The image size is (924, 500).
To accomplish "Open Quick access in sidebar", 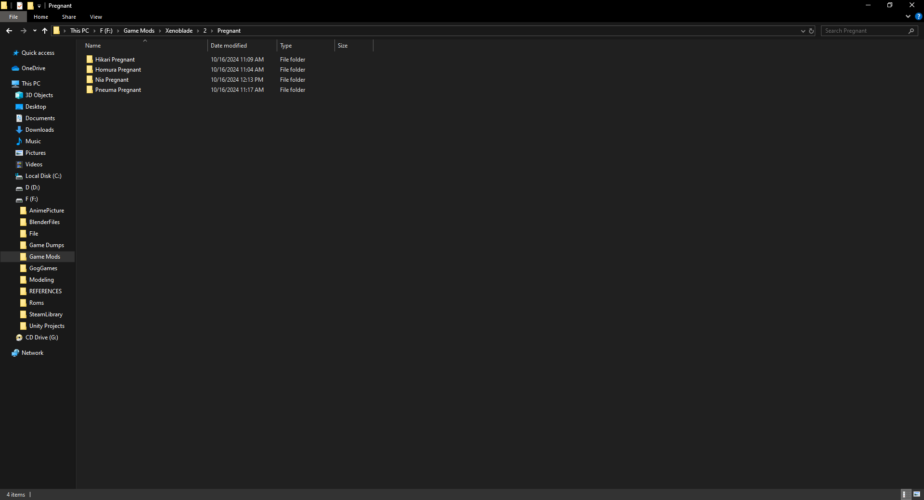I will point(38,53).
